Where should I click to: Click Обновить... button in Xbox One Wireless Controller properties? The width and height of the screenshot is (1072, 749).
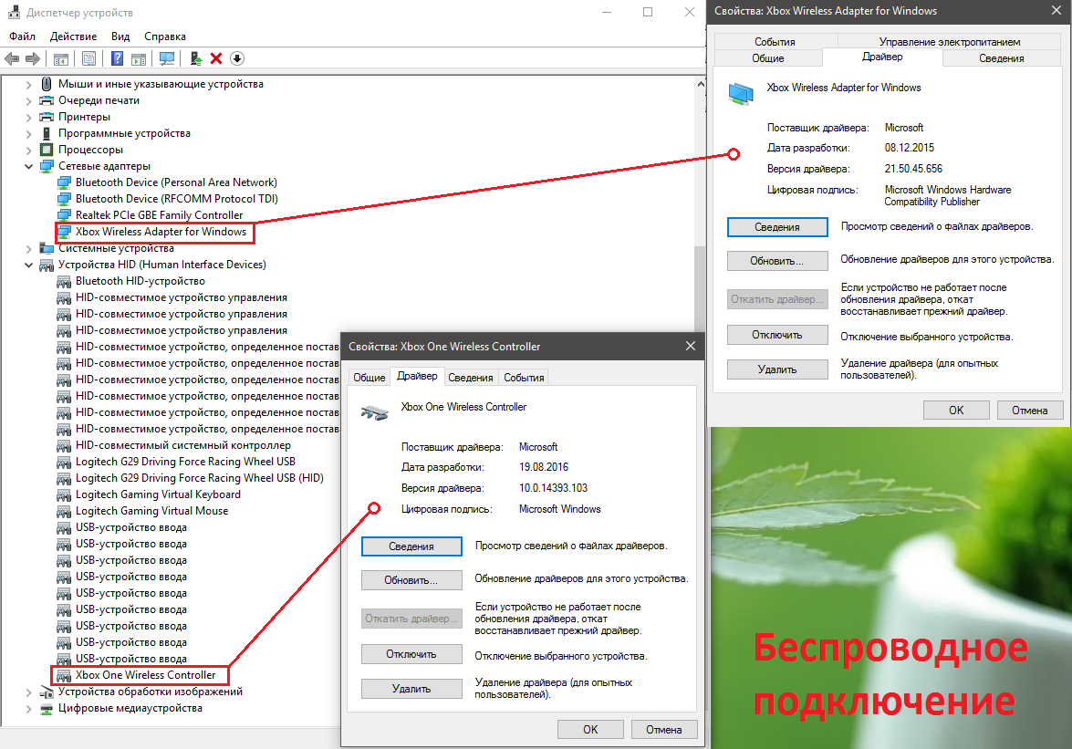(411, 580)
